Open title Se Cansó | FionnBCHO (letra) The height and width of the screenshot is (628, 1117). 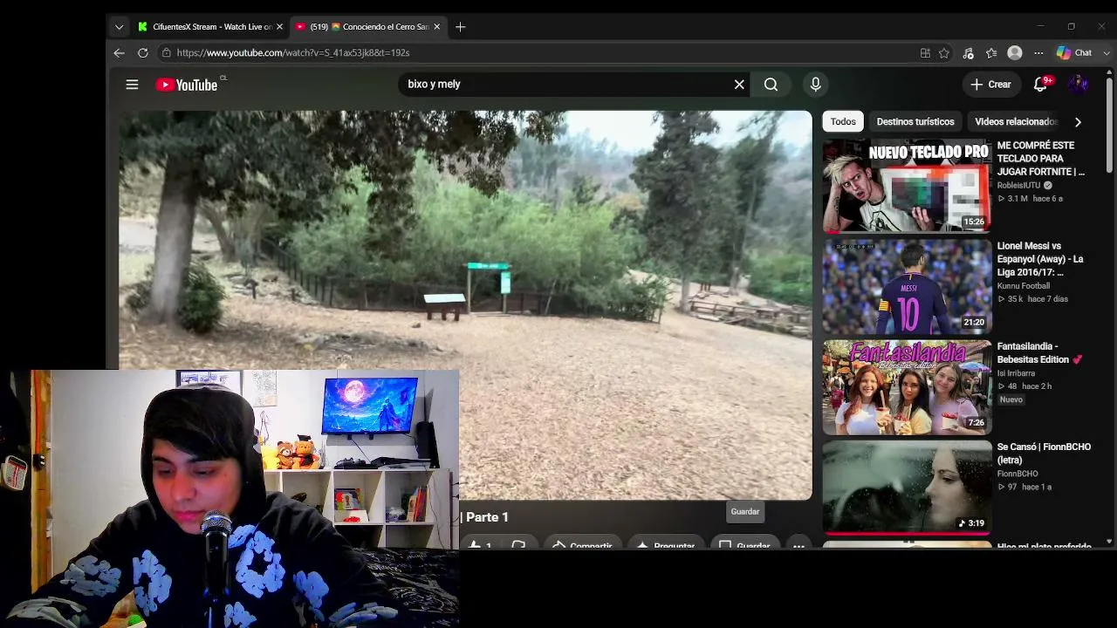tap(1044, 453)
